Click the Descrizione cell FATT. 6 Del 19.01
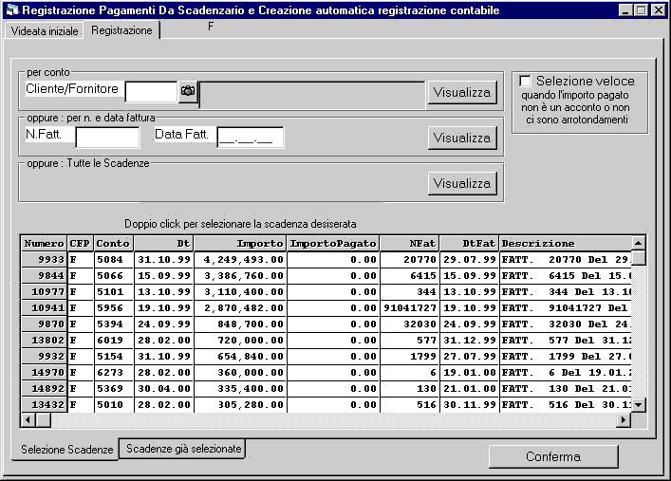This screenshot has height=481, width=671. (566, 372)
